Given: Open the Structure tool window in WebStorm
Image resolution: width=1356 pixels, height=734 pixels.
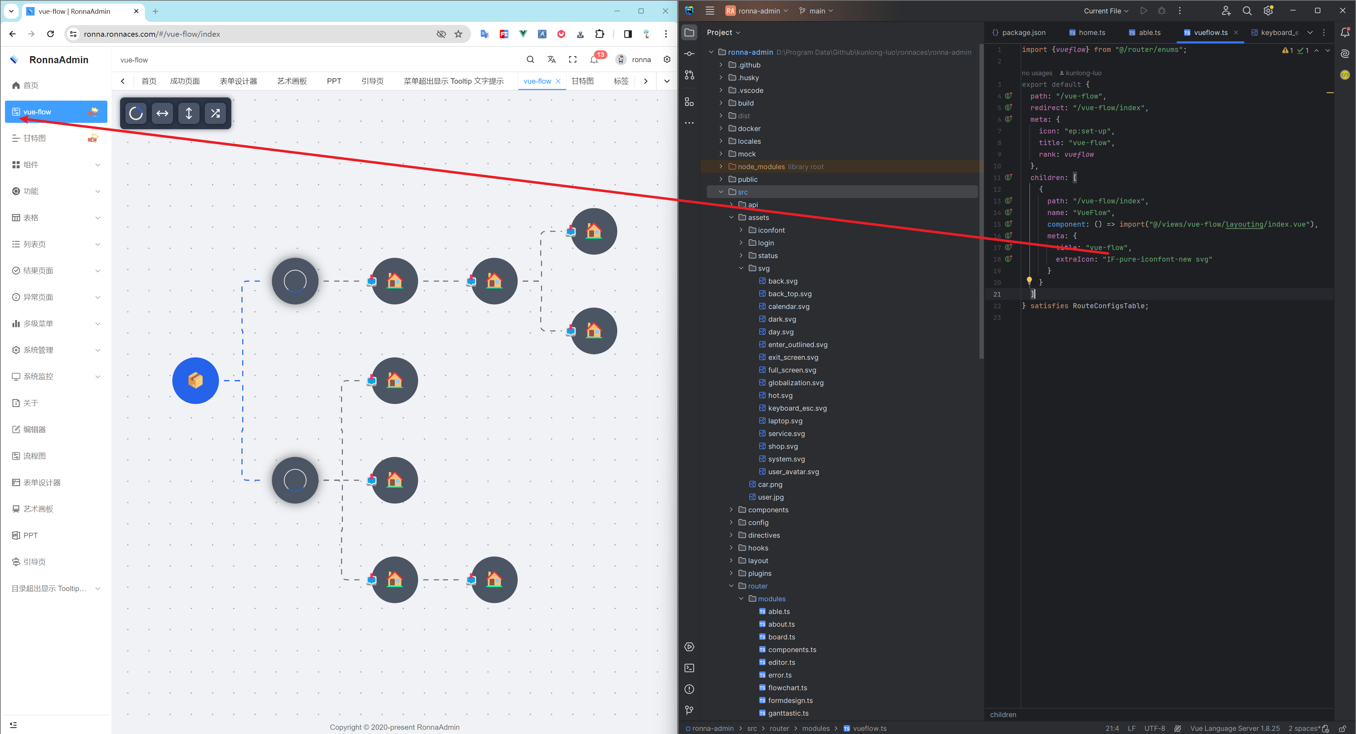Looking at the screenshot, I should click(x=690, y=102).
